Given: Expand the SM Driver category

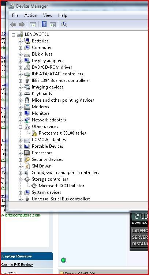Looking at the screenshot, I should pyautogui.click(x=21, y=166).
